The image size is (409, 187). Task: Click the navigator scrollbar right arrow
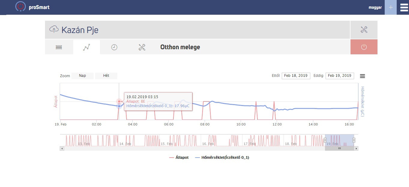pos(356,148)
